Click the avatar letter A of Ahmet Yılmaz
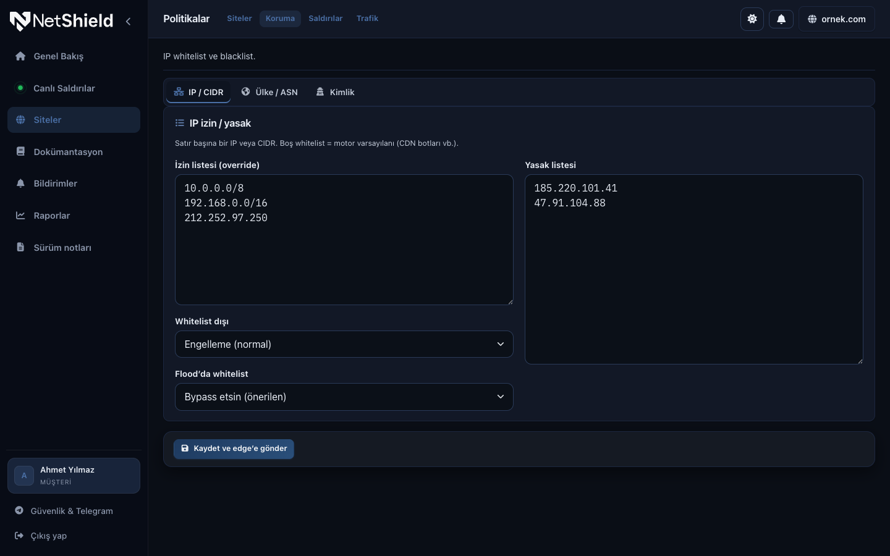This screenshot has width=890, height=556. [x=24, y=476]
